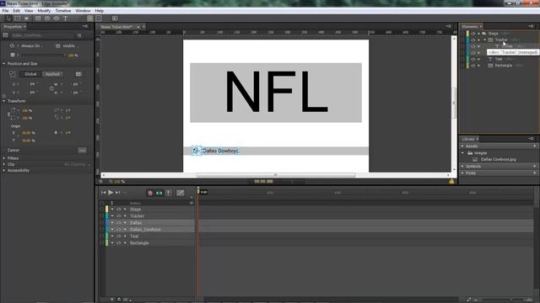This screenshot has height=303, width=540.
Task: Select the Text element in Elements panel
Action: [499, 59]
